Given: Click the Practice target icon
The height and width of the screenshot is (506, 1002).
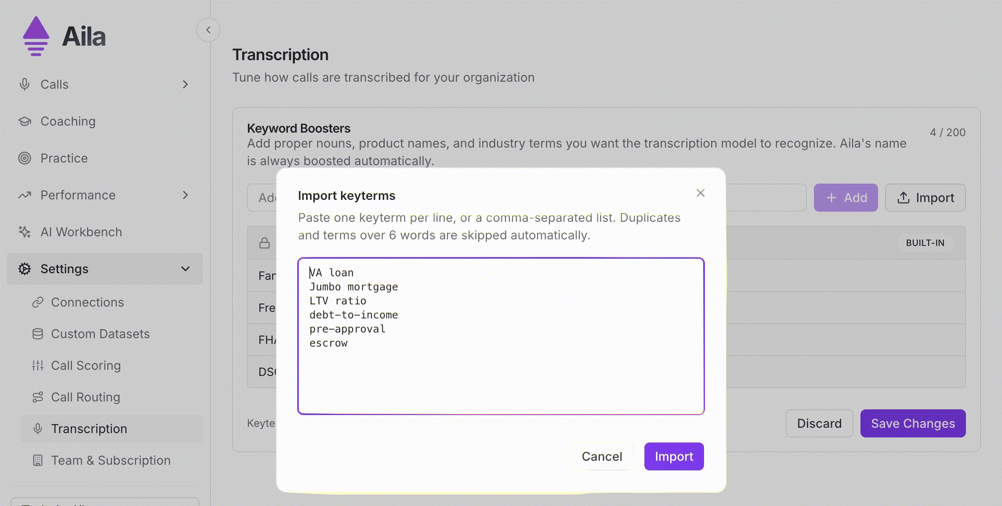Looking at the screenshot, I should (25, 158).
